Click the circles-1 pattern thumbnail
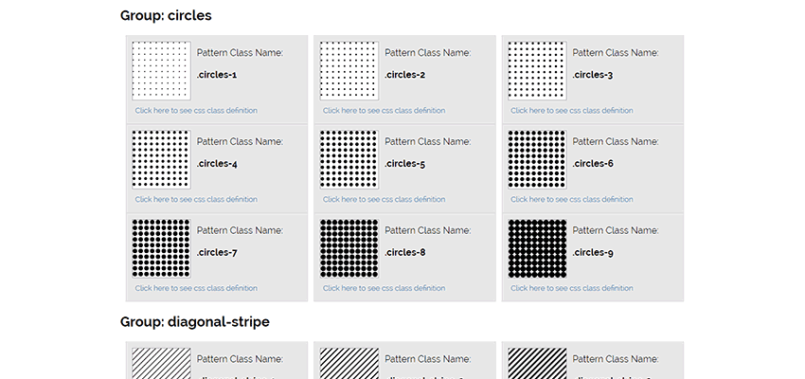Viewport: 805px width, 379px height. point(161,71)
